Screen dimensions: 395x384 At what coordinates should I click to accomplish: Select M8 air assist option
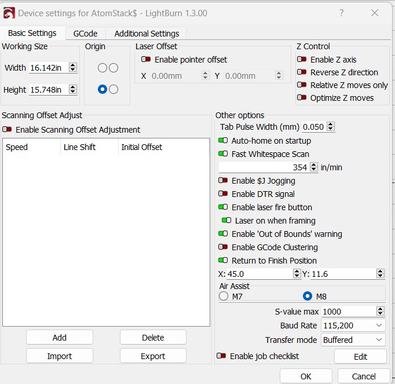coord(308,296)
